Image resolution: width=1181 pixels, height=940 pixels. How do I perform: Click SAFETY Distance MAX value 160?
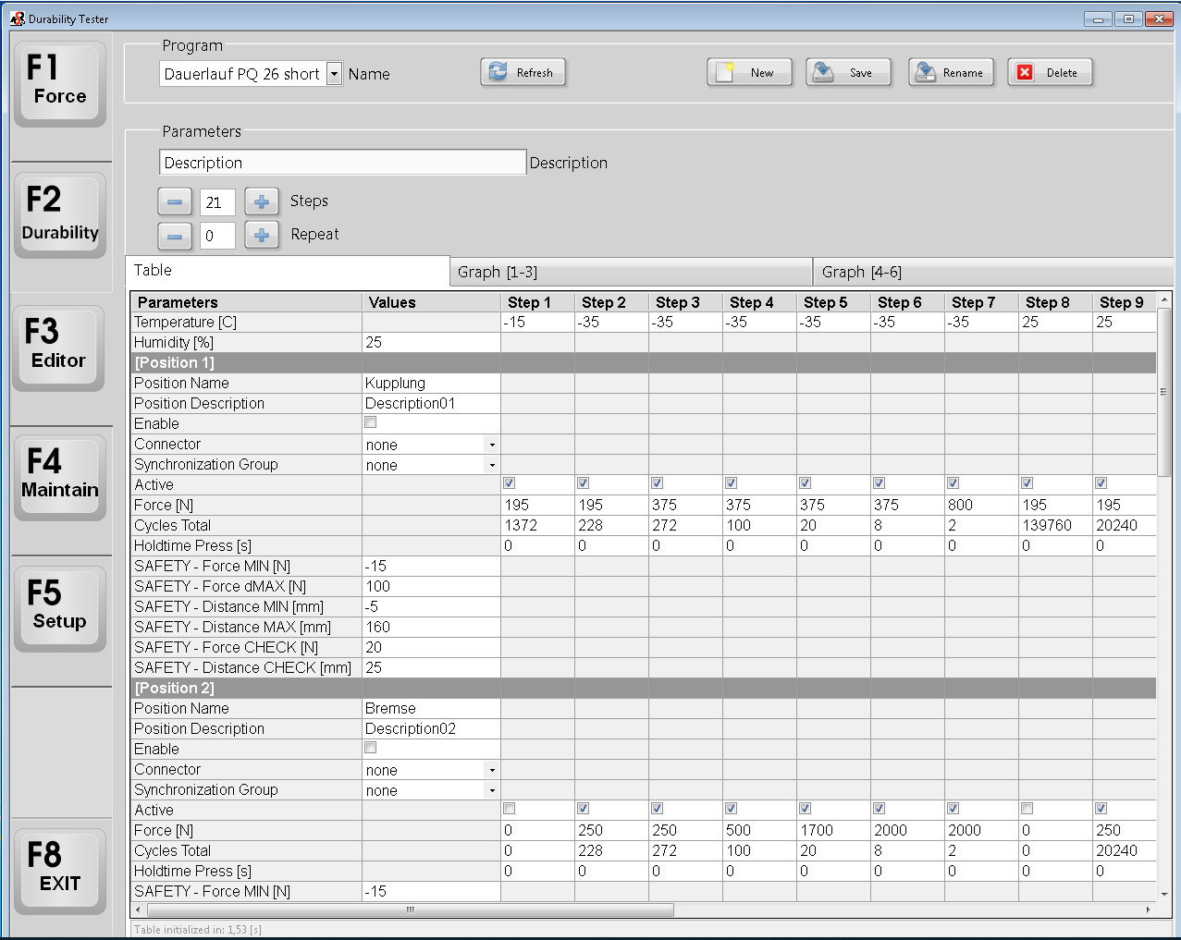(x=431, y=627)
